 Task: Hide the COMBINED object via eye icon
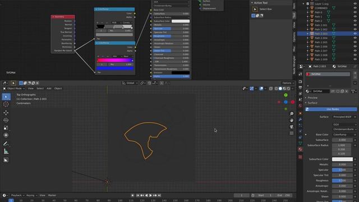355,8
